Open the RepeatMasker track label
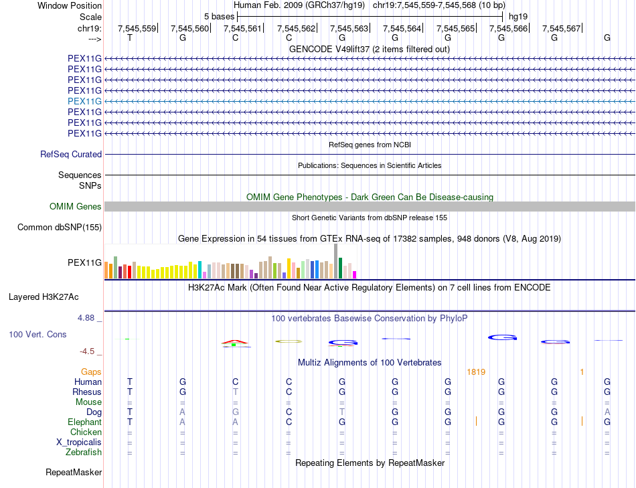The image size is (636, 488). [x=74, y=473]
